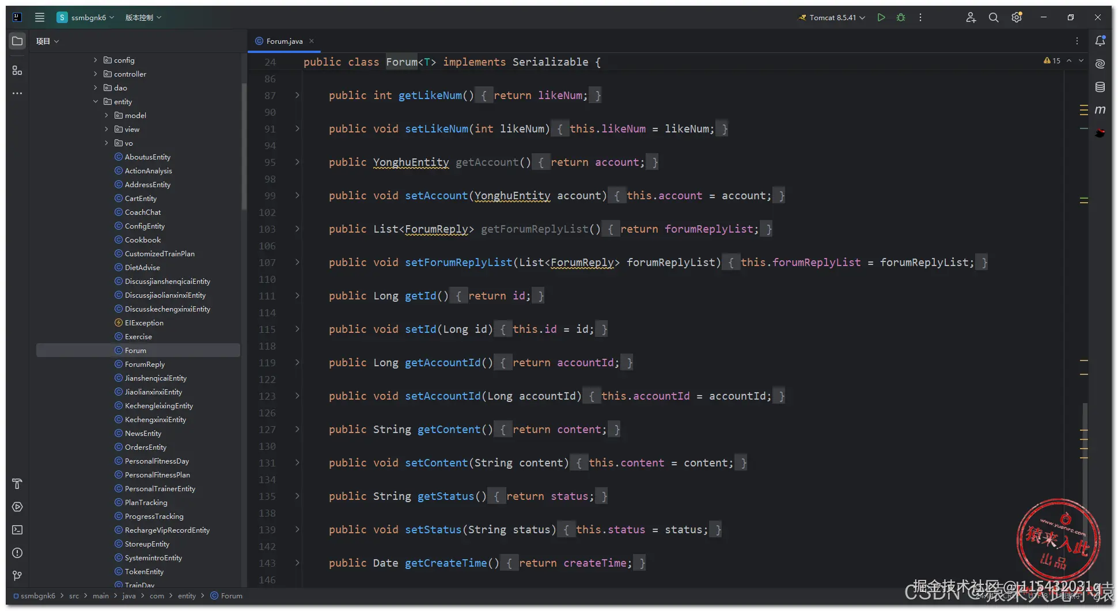
Task: Show more tool windows ellipsis
Action: (x=17, y=93)
